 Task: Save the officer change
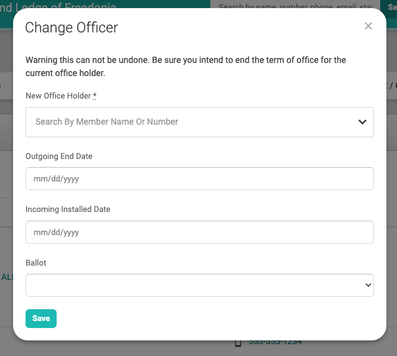[41, 319]
